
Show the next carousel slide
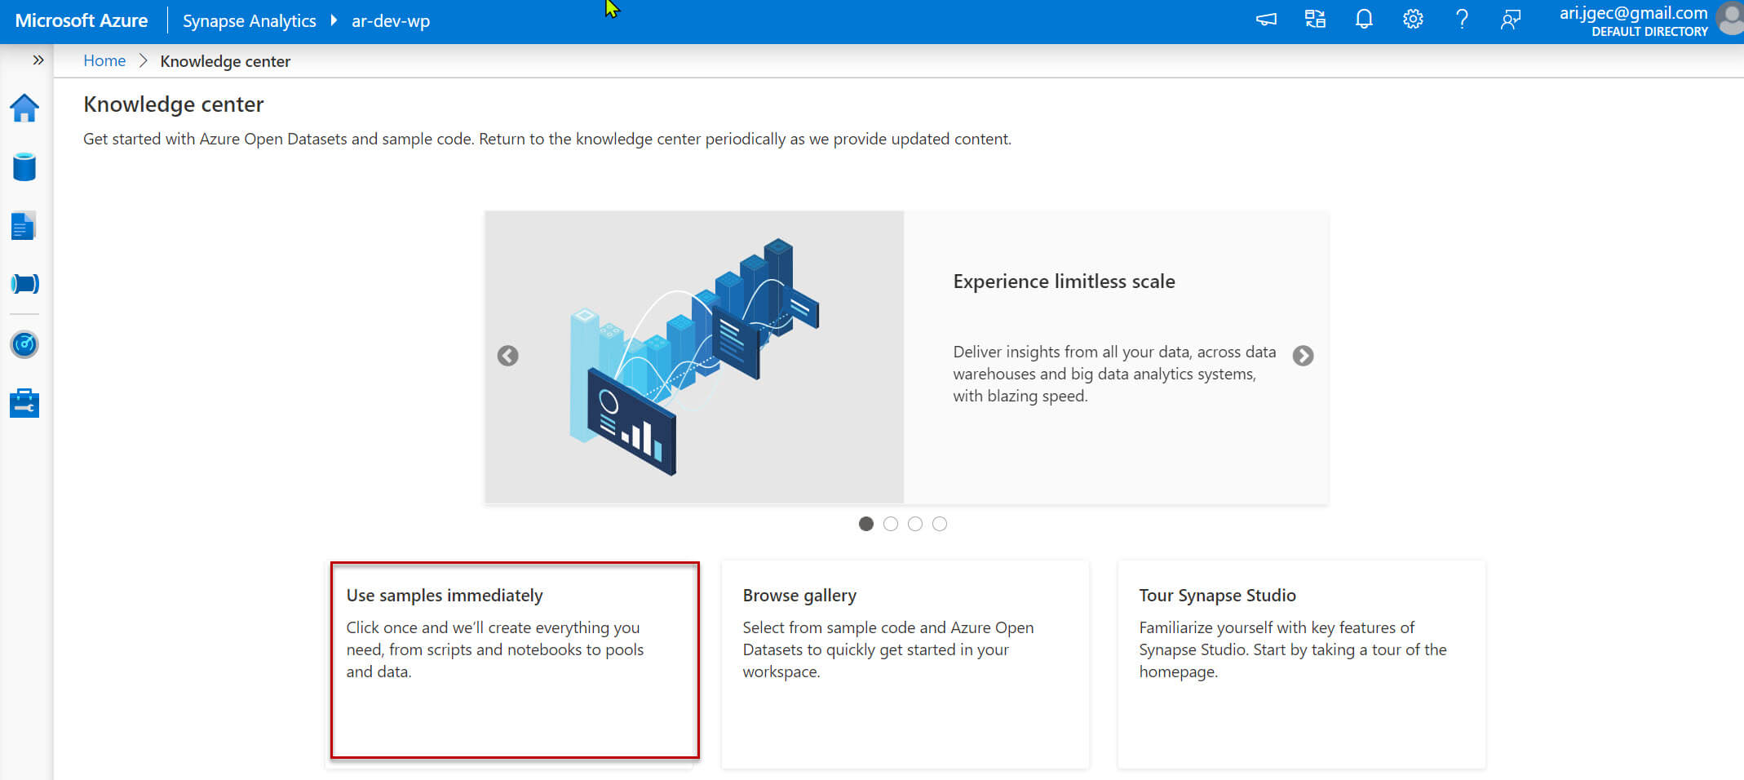point(1303,356)
